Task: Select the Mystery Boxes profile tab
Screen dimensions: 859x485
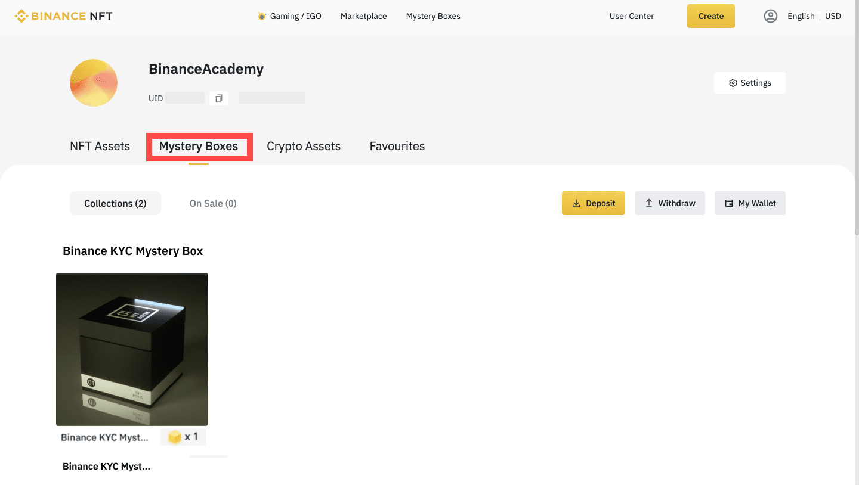Action: [199, 147]
